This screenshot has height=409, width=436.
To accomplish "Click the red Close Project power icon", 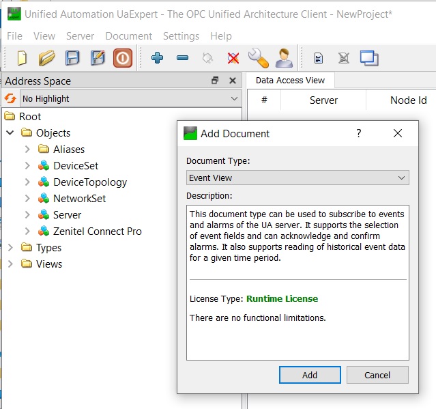I will click(x=122, y=58).
